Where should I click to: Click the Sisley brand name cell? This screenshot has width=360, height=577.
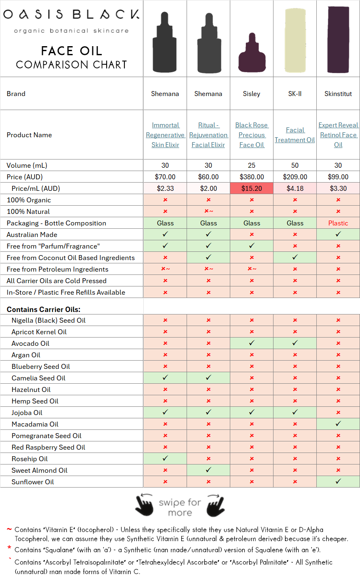tap(252, 94)
